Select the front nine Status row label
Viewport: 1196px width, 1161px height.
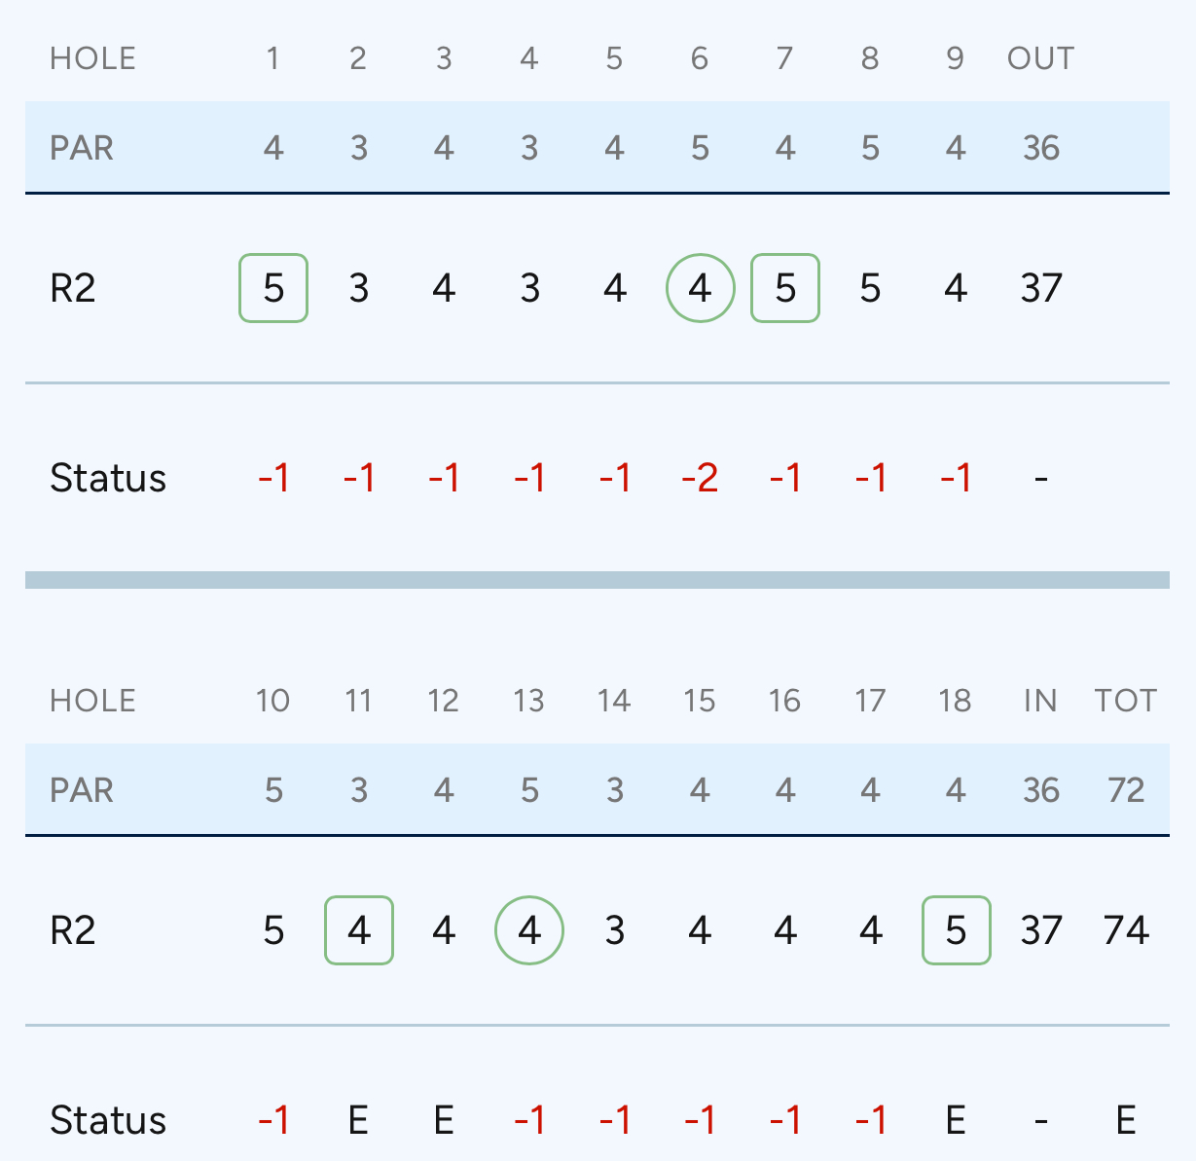pyautogui.click(x=108, y=478)
